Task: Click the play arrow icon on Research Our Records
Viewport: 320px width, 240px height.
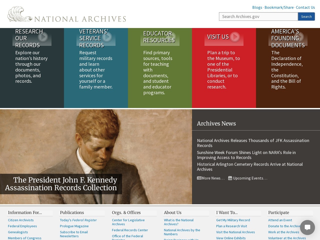Action: click(x=43, y=37)
